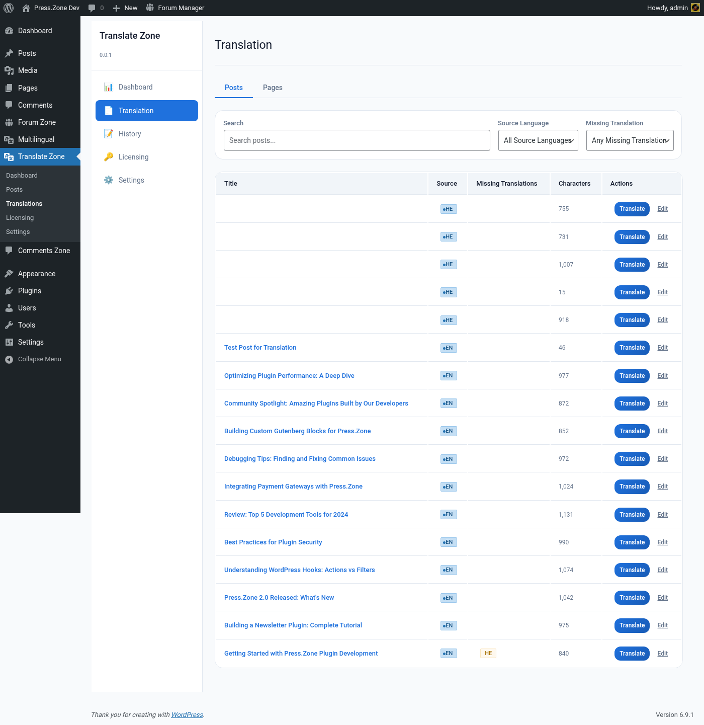This screenshot has height=725, width=704.
Task: Click the Plugins plug icon
Action: click(9, 291)
